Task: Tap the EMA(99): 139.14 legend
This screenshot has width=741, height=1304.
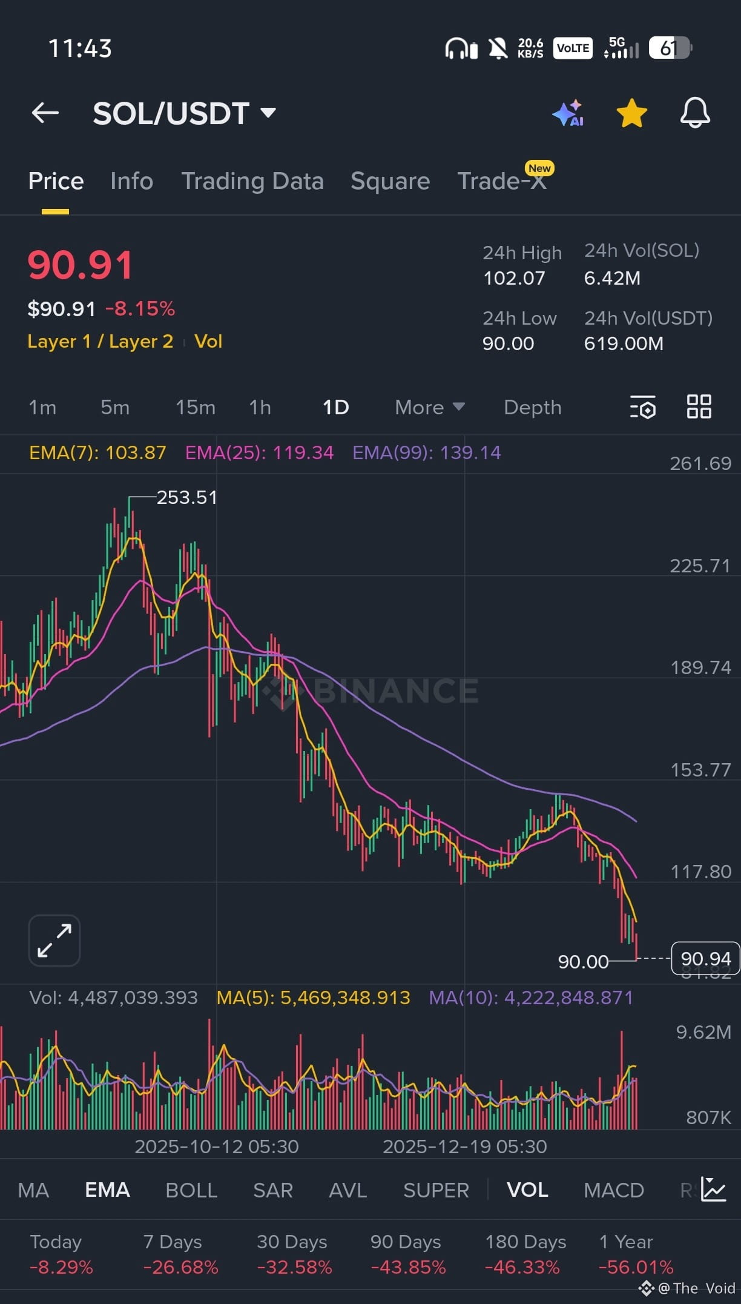Action: (427, 452)
